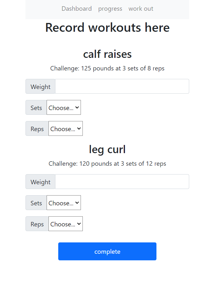Image resolution: width=215 pixels, height=288 pixels.
Task: Click into the leg curl Weight field
Action: 122,182
